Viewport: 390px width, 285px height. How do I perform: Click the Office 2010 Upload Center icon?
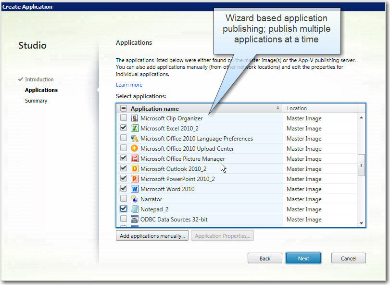135,148
